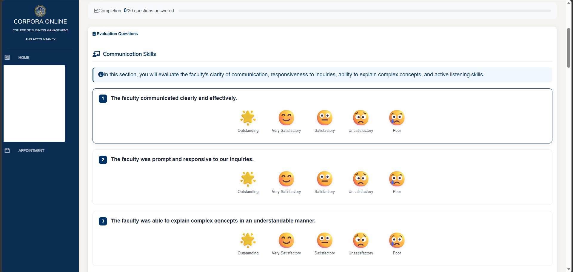Click the scrollbar up arrow
The height and width of the screenshot is (272, 573).
pos(569,3)
